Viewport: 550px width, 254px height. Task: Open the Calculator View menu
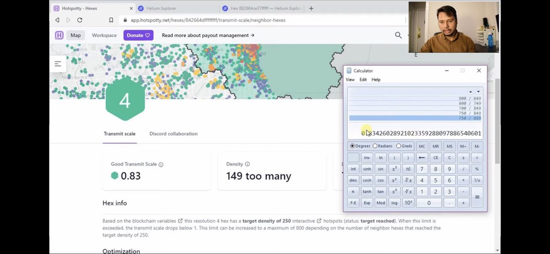tap(350, 80)
